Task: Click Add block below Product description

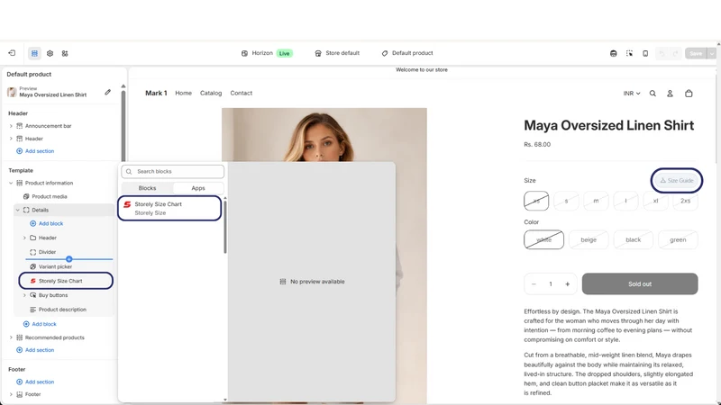Action: point(40,324)
